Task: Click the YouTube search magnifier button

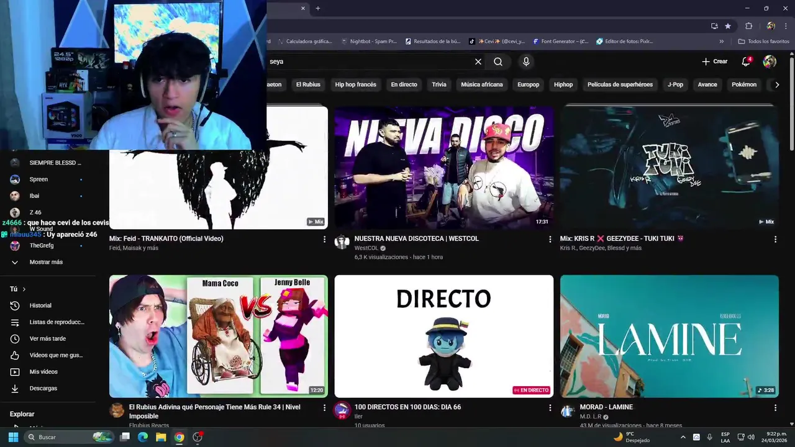Action: click(498, 61)
